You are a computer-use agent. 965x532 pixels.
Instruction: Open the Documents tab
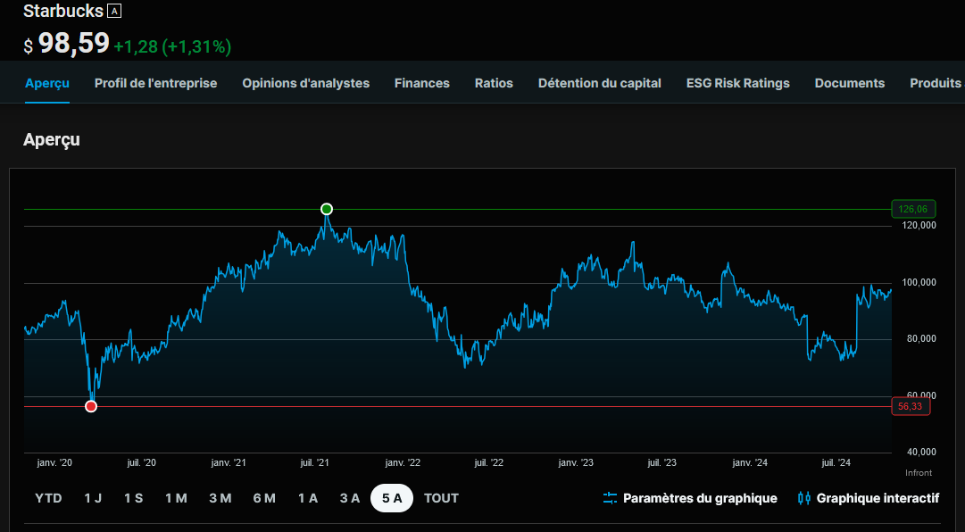850,83
